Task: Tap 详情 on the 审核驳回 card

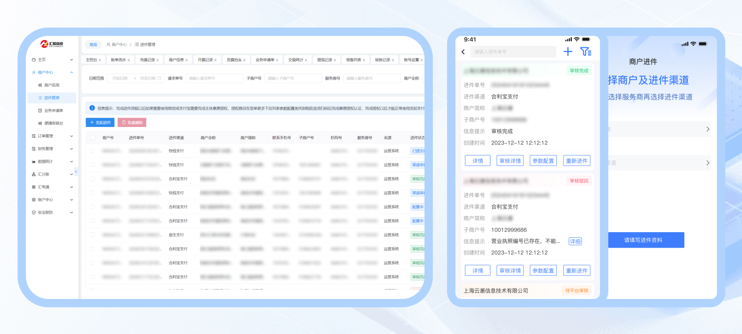Action: click(478, 271)
